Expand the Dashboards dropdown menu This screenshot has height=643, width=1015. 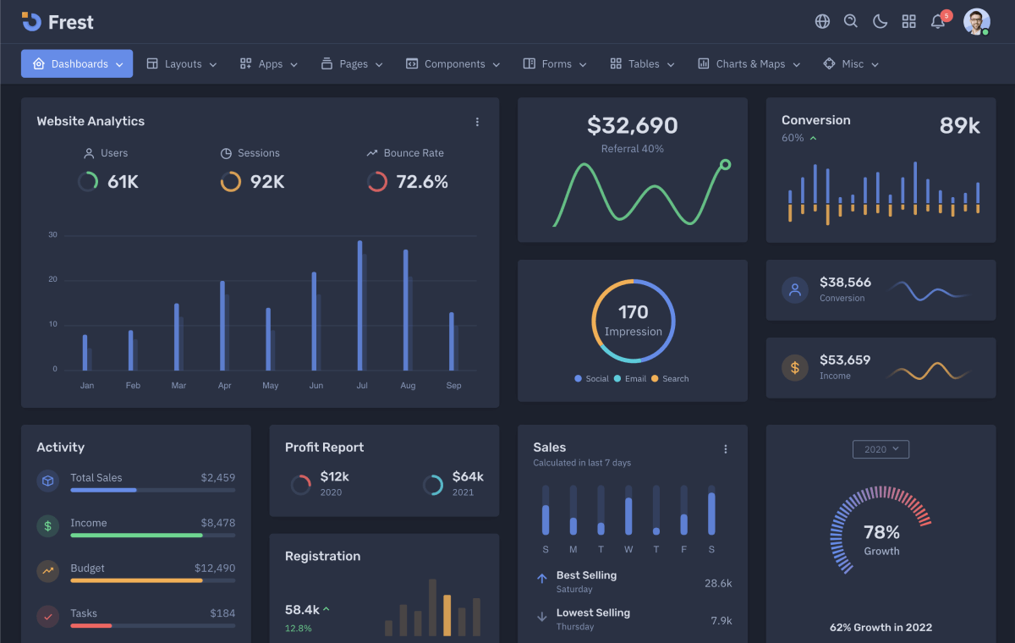tap(77, 63)
